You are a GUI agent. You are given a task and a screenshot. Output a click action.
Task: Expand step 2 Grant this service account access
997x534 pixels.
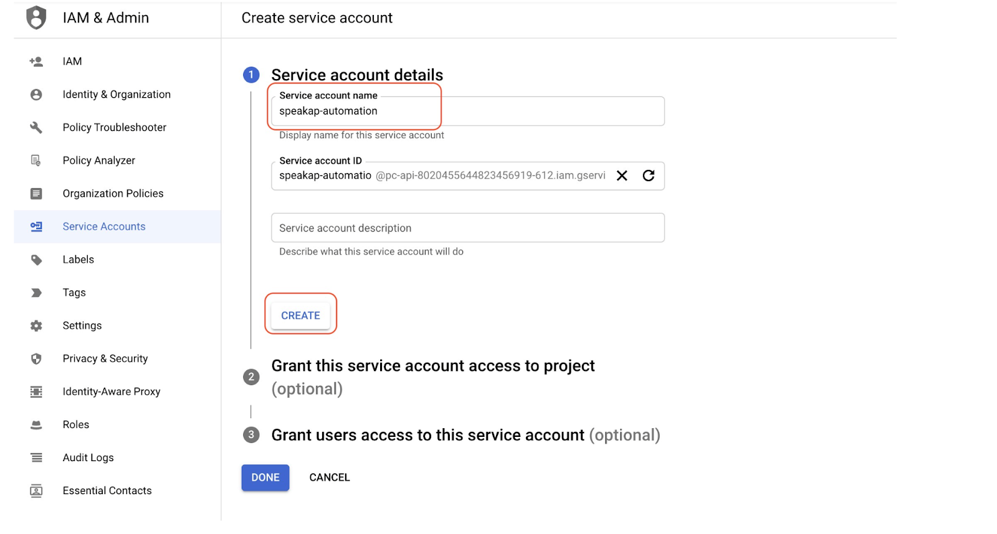tap(433, 377)
